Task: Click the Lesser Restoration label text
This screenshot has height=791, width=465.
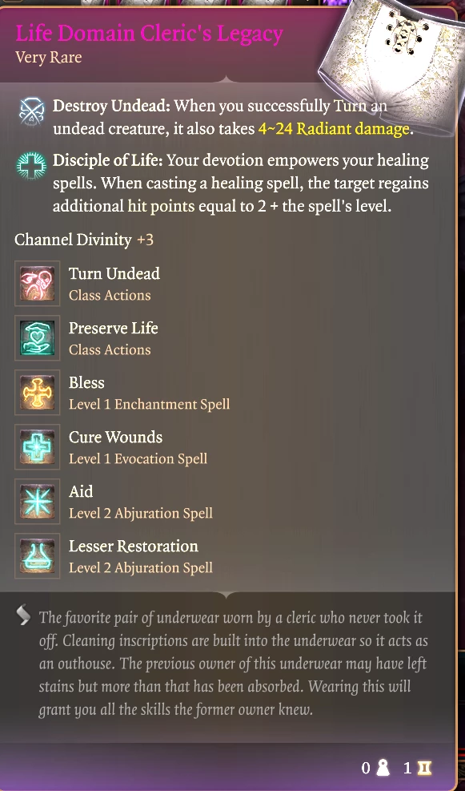Action: pyautogui.click(x=134, y=546)
